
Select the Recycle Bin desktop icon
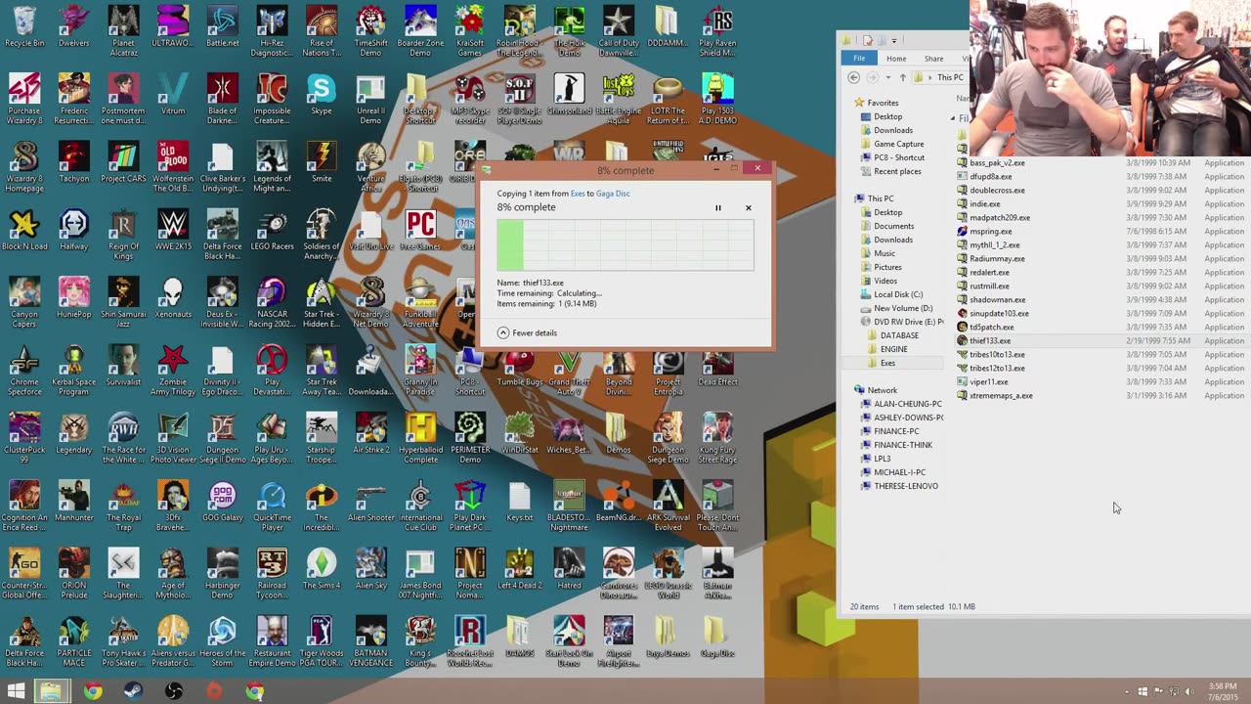(24, 26)
